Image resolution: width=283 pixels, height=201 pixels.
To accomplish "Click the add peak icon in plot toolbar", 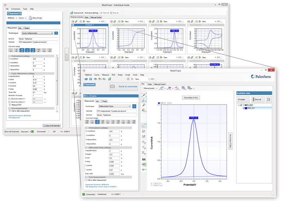I will click(x=161, y=88).
